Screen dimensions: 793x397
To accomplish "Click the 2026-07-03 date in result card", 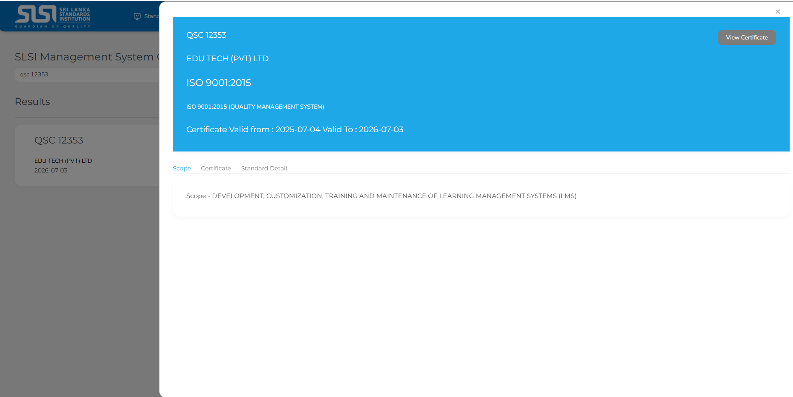I will pyautogui.click(x=51, y=170).
